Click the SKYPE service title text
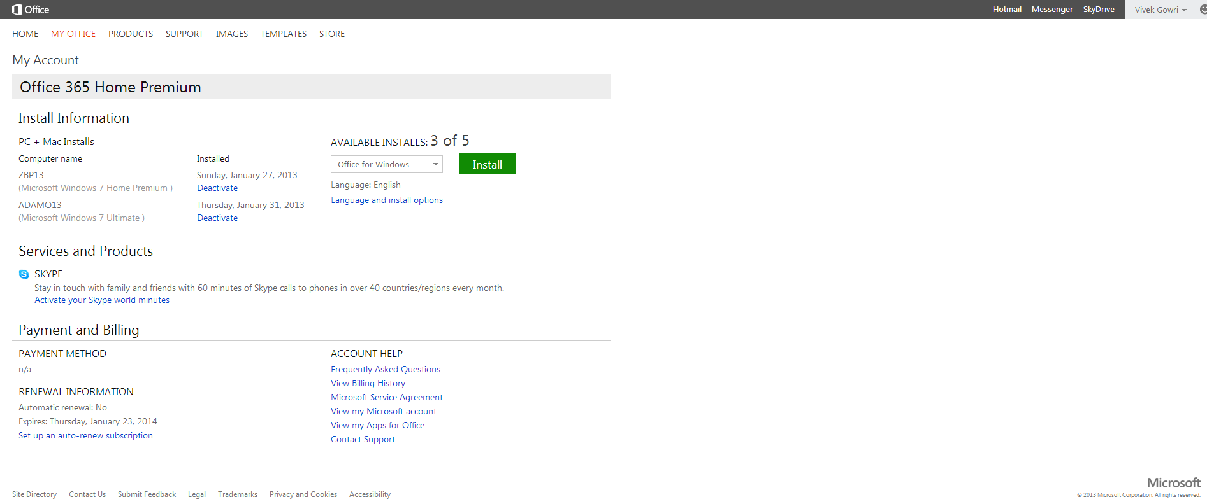1207x504 pixels. tap(48, 274)
